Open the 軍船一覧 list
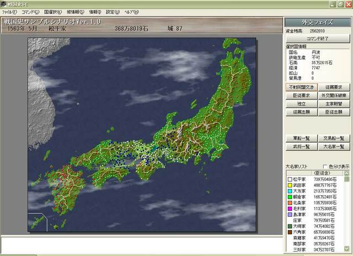Viewport: 353px width, 256px height. pos(302,138)
